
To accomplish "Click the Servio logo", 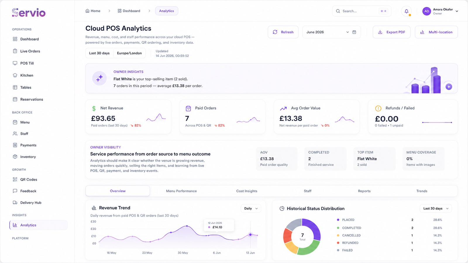I will [29, 13].
